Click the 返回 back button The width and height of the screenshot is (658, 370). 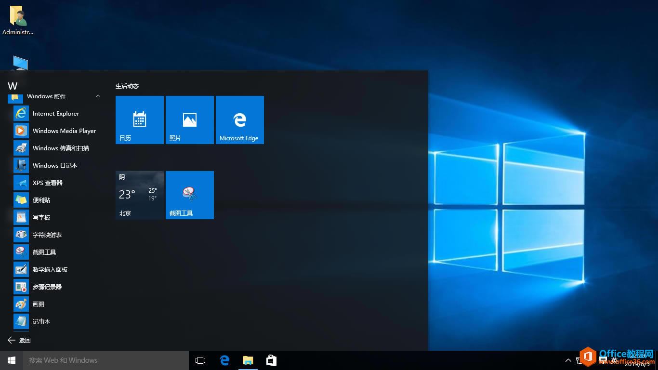tap(19, 340)
